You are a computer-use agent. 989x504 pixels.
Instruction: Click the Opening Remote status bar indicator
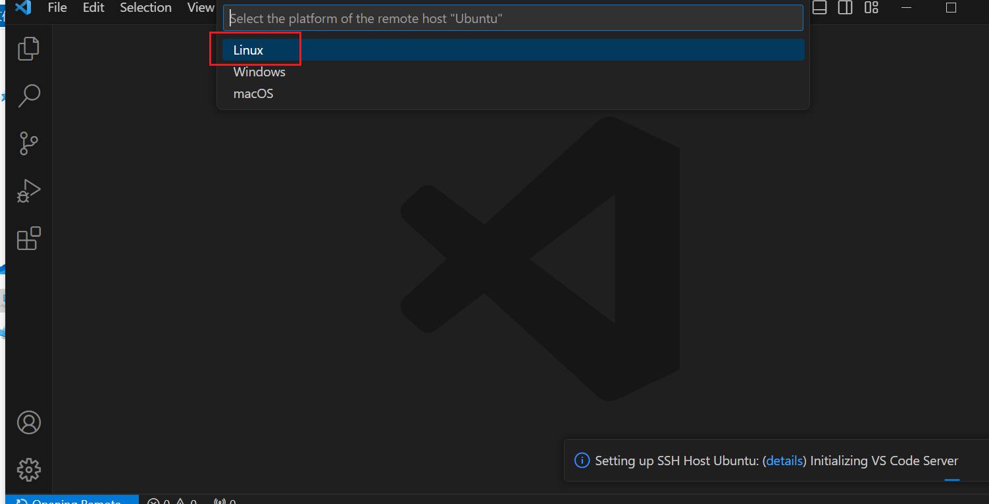pyautogui.click(x=72, y=499)
